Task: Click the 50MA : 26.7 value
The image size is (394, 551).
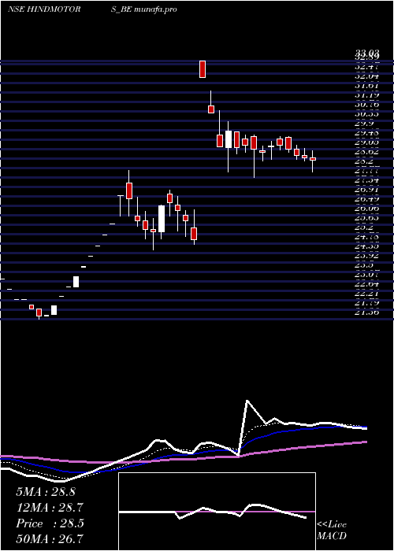Action: [50, 538]
